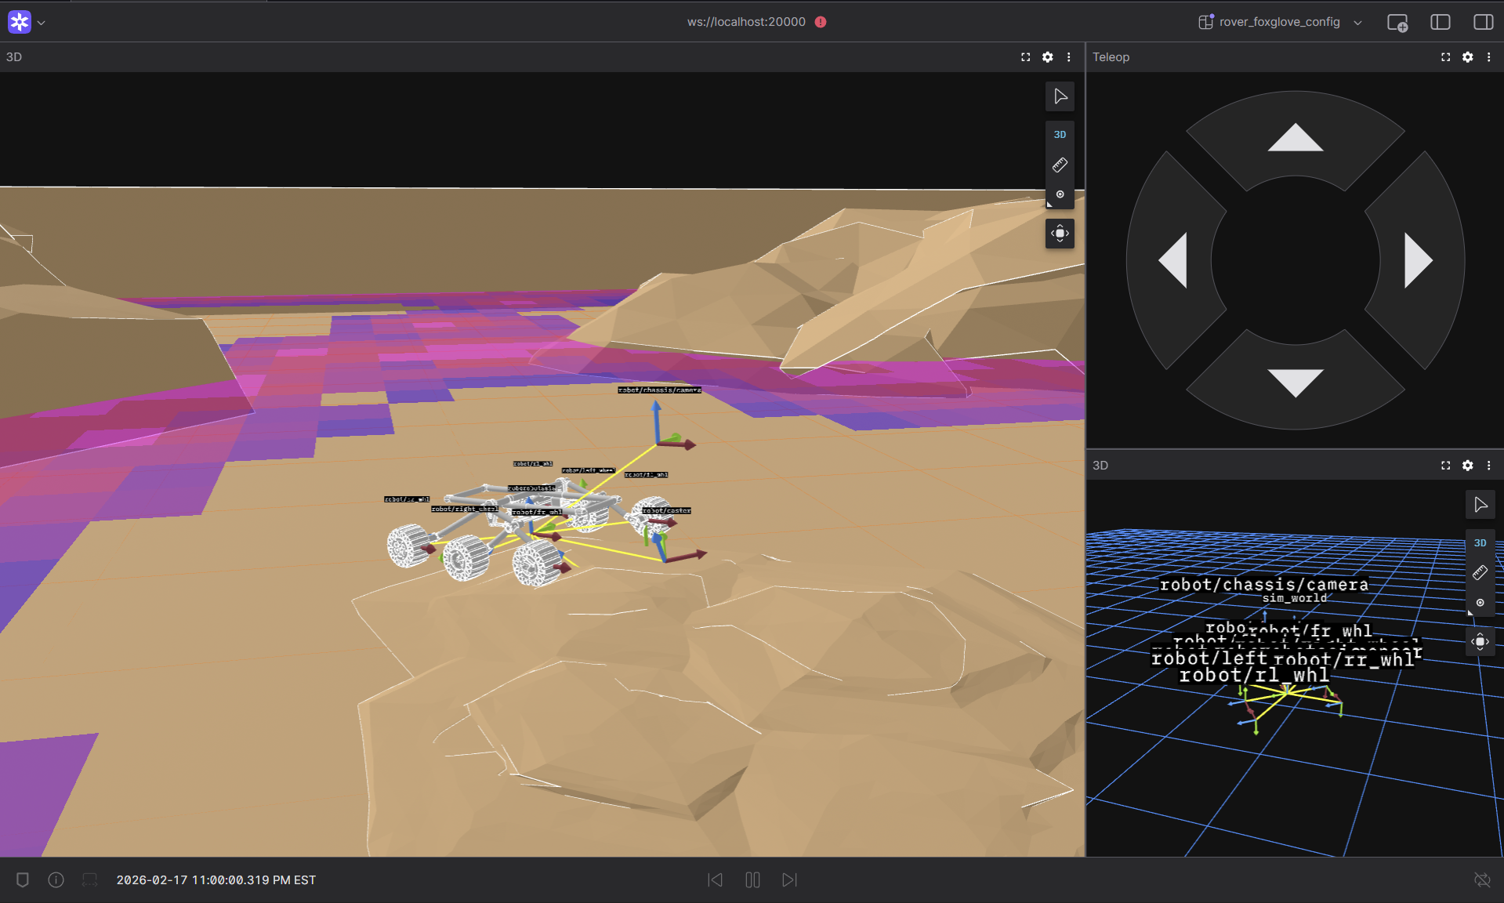The image size is (1504, 903).
Task: Click the add panel icon in top bar
Action: (x=1400, y=22)
